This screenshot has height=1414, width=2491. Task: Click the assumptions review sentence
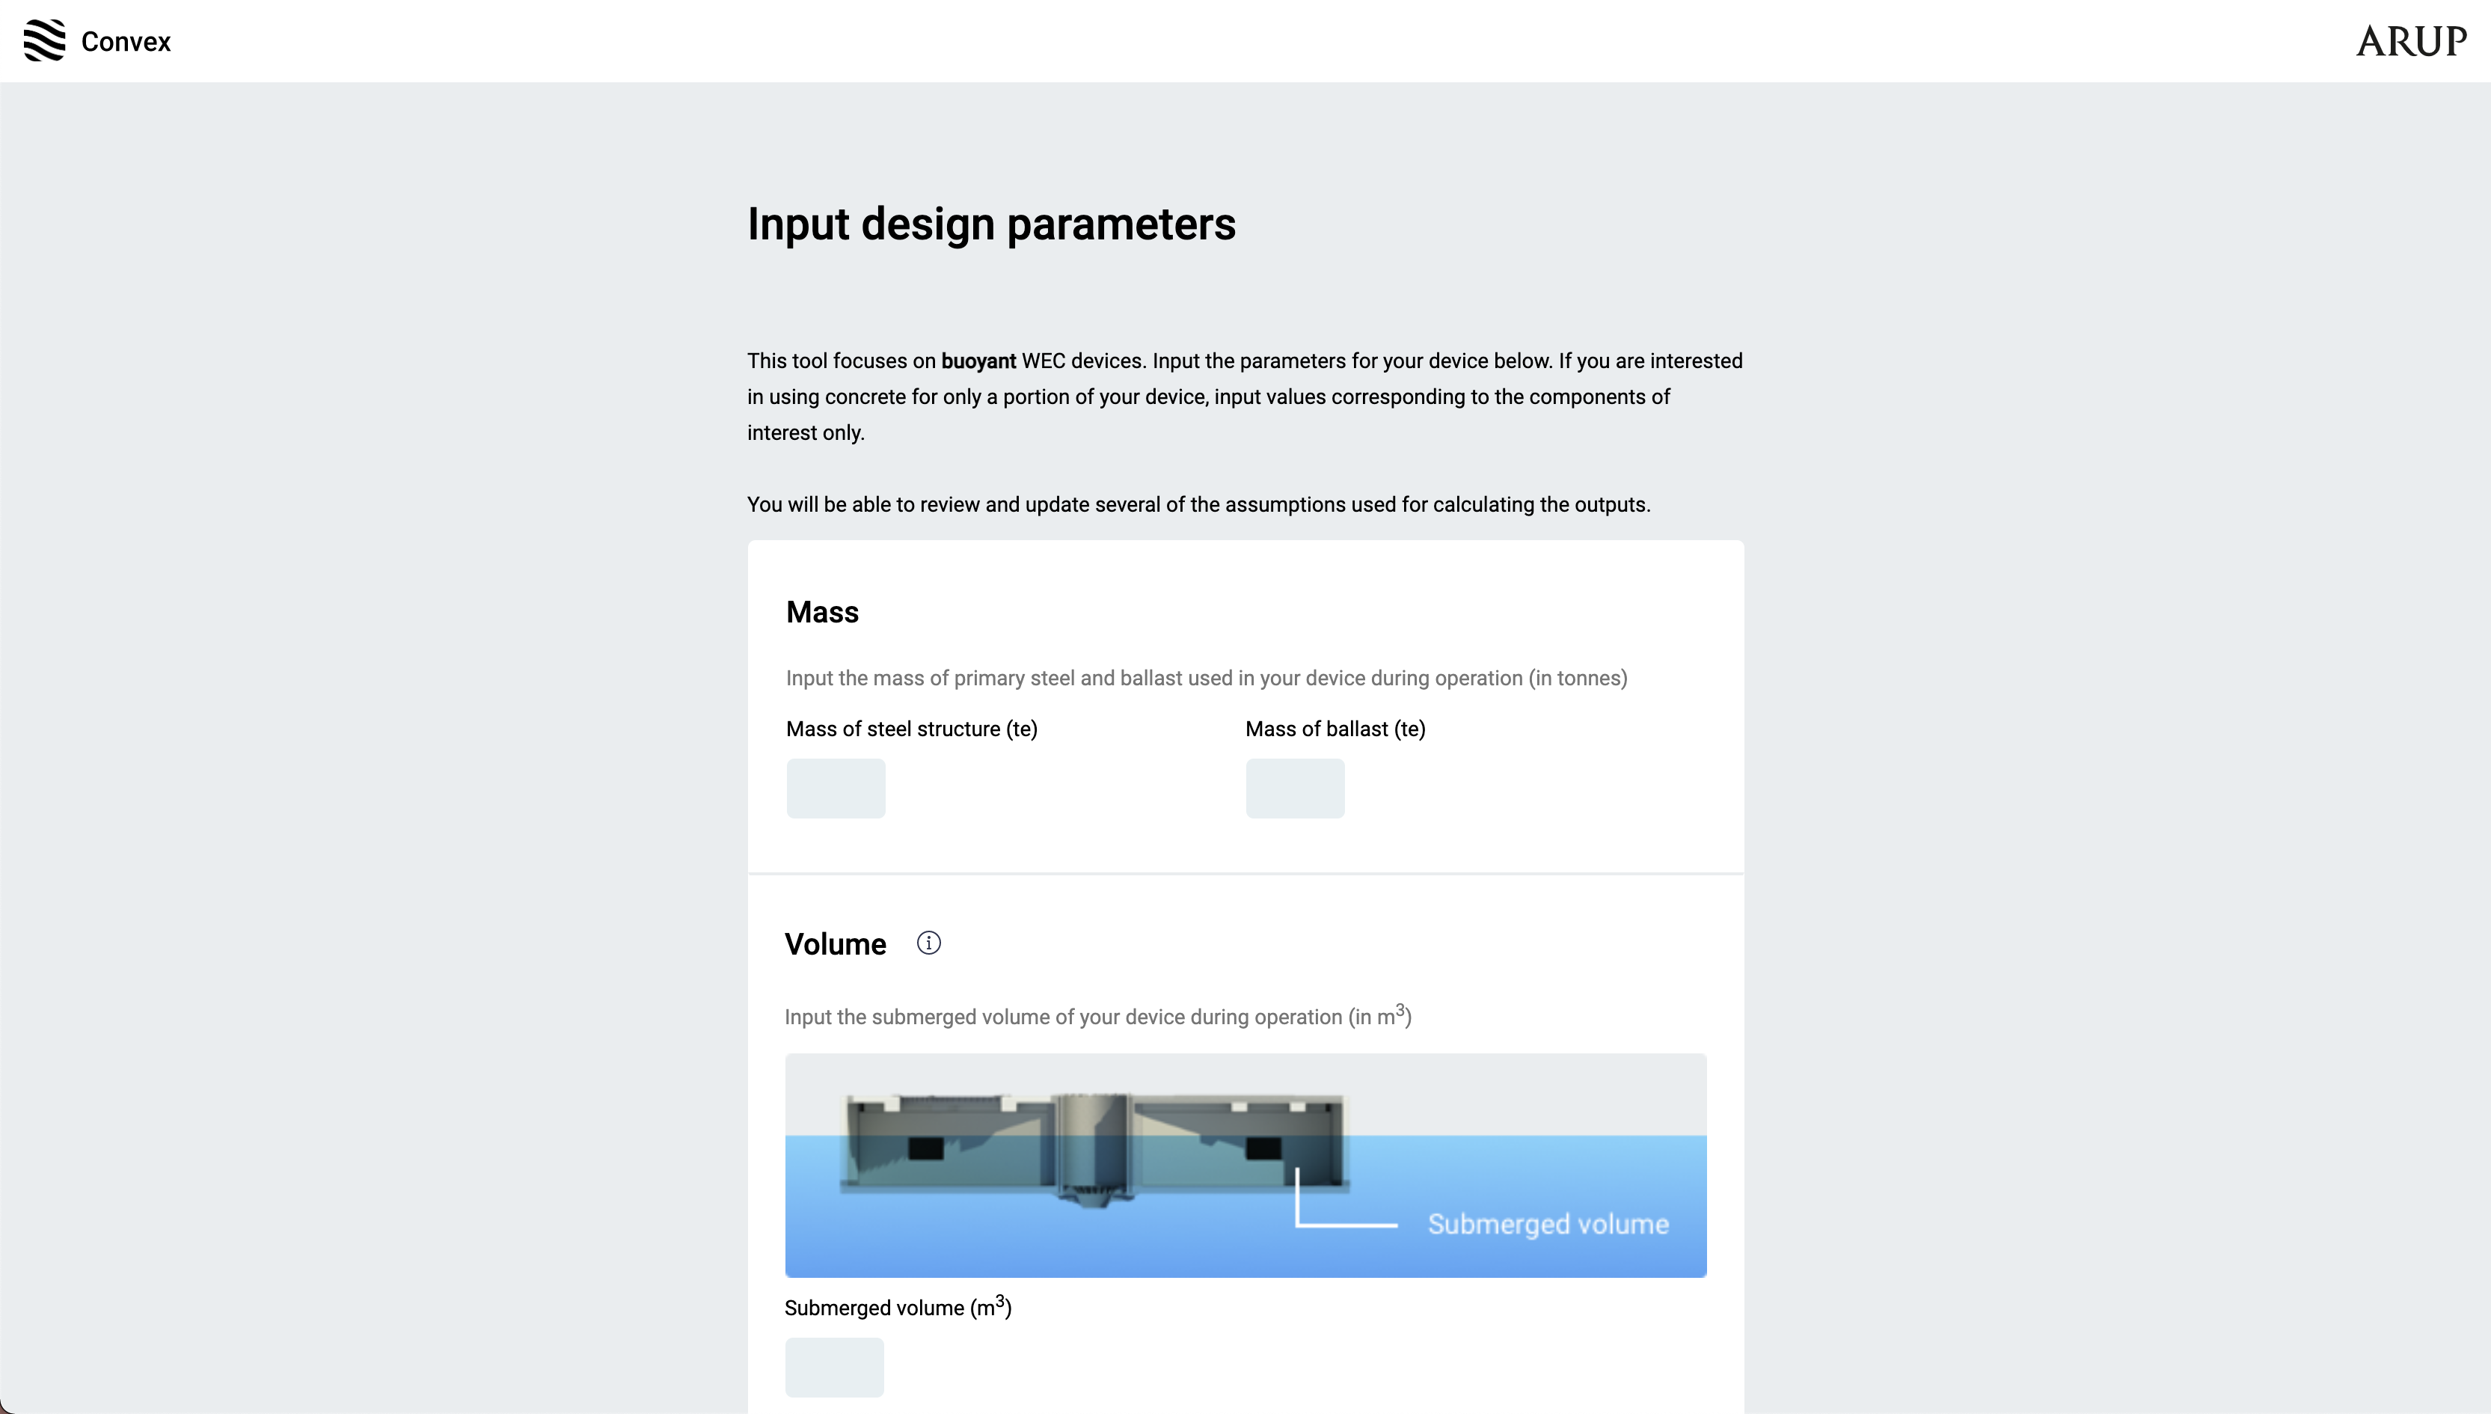[x=1198, y=505]
